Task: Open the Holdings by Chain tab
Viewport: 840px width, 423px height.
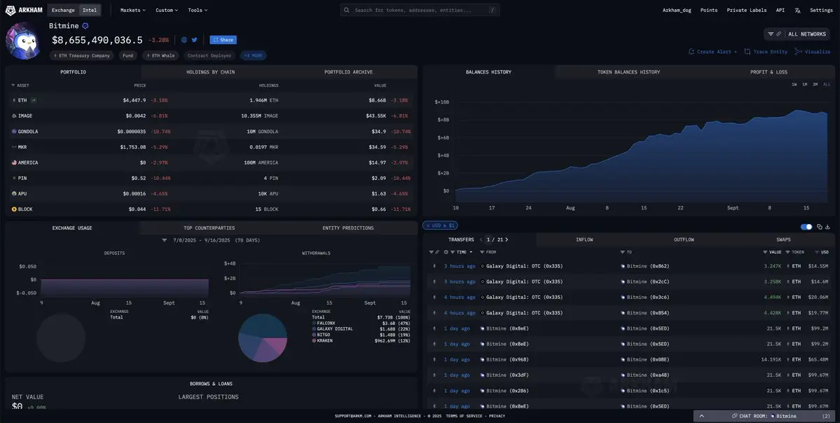Action: click(211, 71)
